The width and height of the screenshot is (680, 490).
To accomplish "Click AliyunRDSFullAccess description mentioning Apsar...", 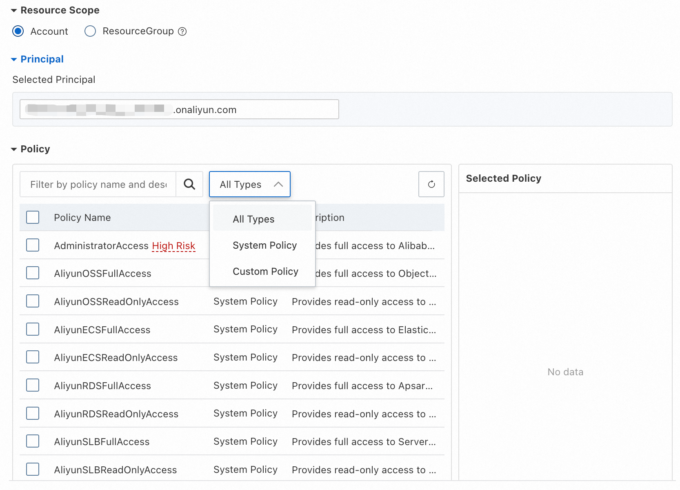I will 362,386.
